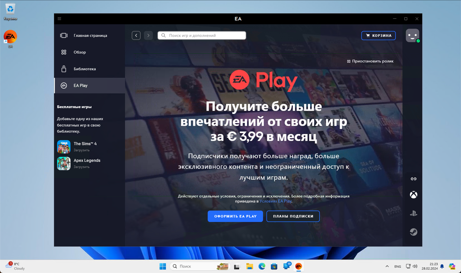Click The Sims 4 game thumbnail
This screenshot has height=273, width=461.
pyautogui.click(x=64, y=147)
